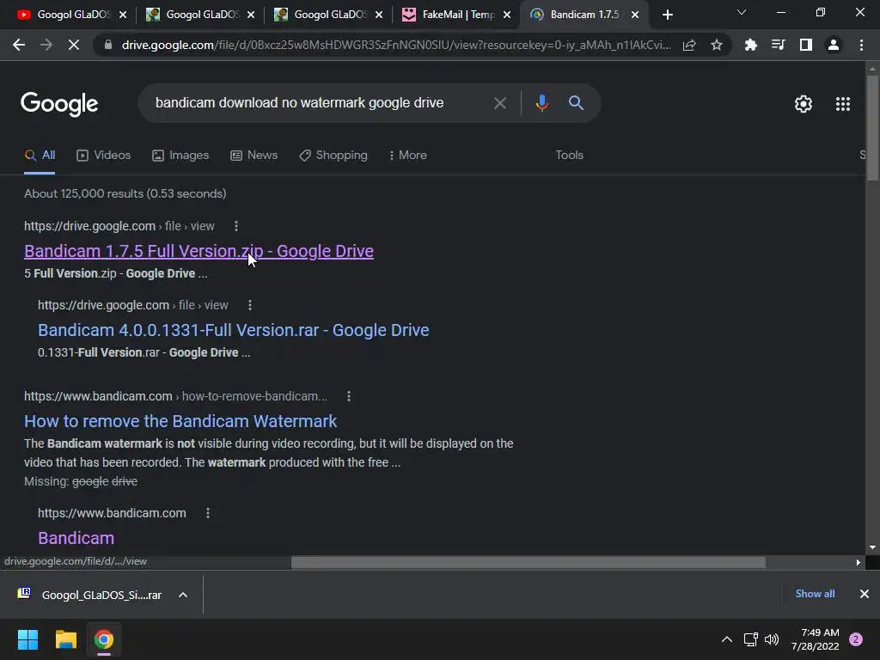Go back to the previous page
The height and width of the screenshot is (660, 880).
(x=19, y=45)
